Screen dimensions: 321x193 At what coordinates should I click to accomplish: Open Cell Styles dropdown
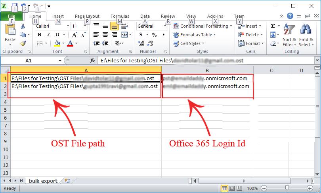point(188,43)
